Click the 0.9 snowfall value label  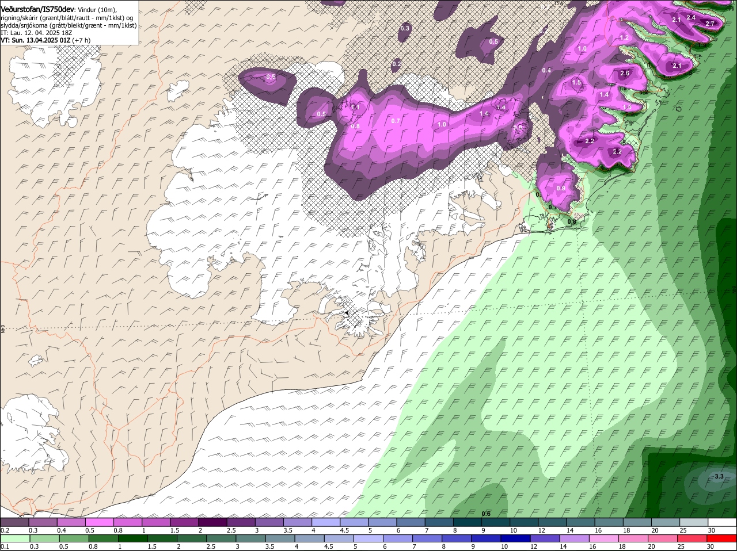point(561,188)
